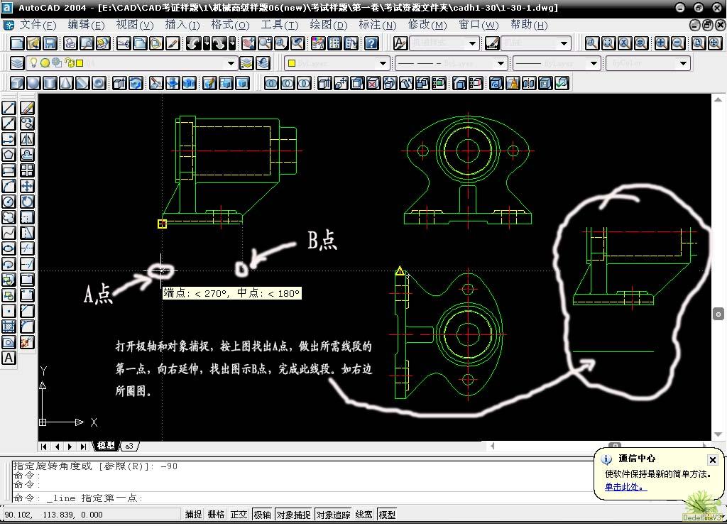727x526 pixels.
Task: Pick the Polygon draw tool
Action: click(x=9, y=155)
